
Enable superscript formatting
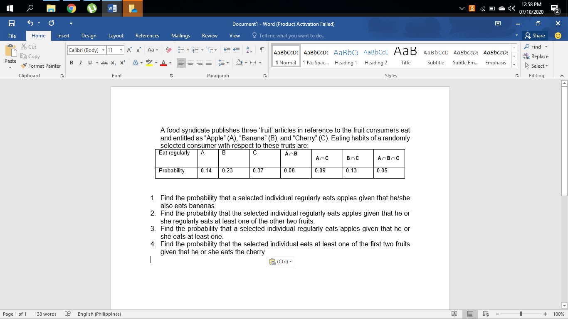pyautogui.click(x=121, y=63)
